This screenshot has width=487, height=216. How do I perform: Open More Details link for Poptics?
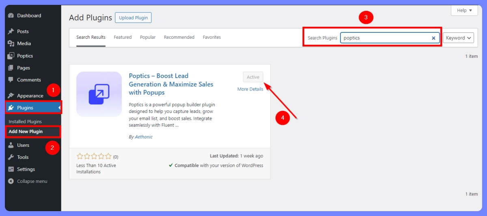tap(250, 89)
